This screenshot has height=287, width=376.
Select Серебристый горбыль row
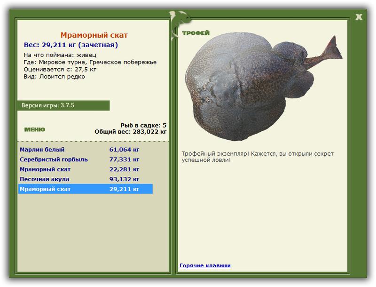click(x=86, y=159)
